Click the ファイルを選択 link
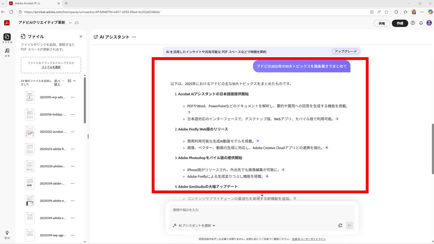The width and height of the screenshot is (434, 244). coord(51,67)
